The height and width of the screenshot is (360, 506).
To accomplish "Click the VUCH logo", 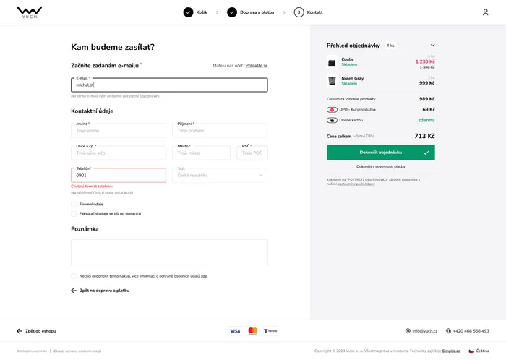I will (x=30, y=12).
